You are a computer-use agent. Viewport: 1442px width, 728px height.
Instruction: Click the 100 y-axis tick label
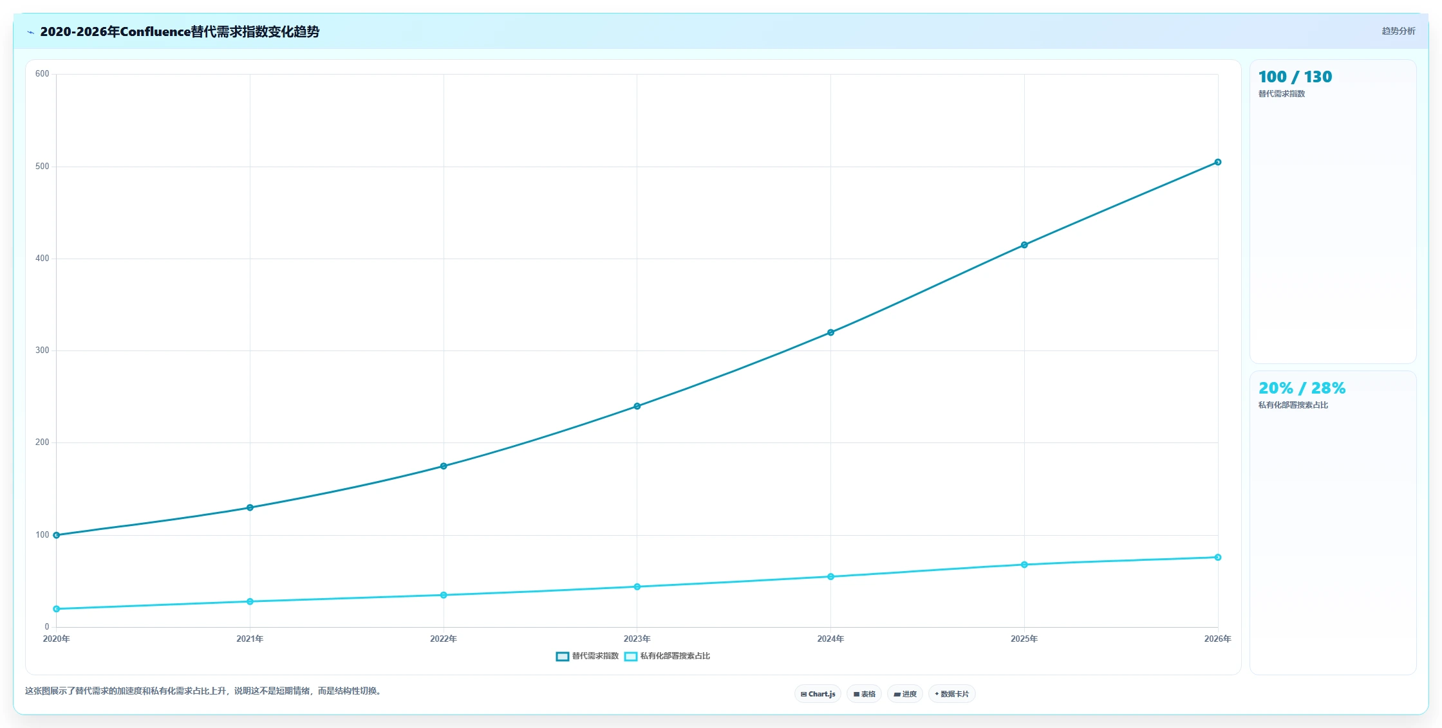click(x=42, y=535)
